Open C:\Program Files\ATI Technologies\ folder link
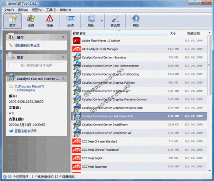 pos(30,88)
